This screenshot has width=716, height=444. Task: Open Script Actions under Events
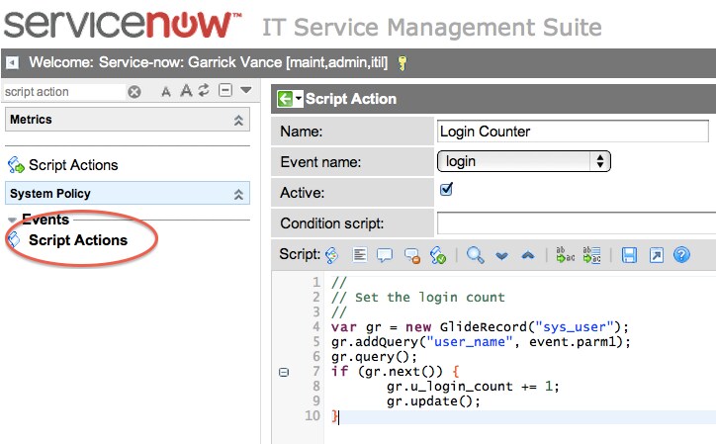click(77, 240)
